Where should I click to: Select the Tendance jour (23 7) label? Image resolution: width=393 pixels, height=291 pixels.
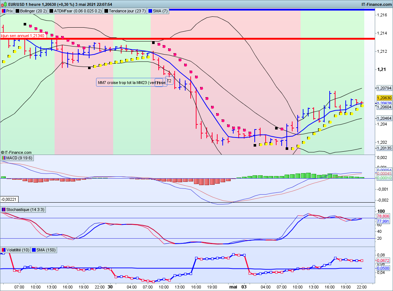[127, 11]
